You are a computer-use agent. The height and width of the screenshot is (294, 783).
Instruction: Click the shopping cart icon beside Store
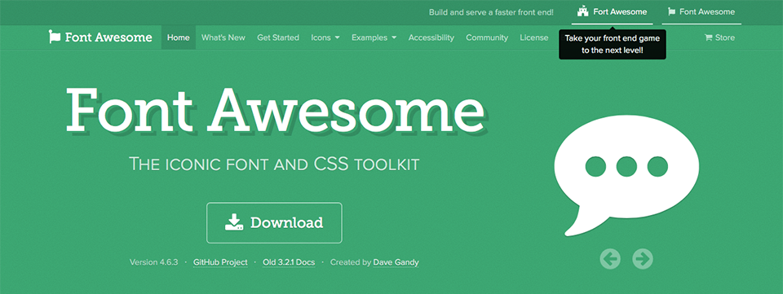pyautogui.click(x=708, y=37)
